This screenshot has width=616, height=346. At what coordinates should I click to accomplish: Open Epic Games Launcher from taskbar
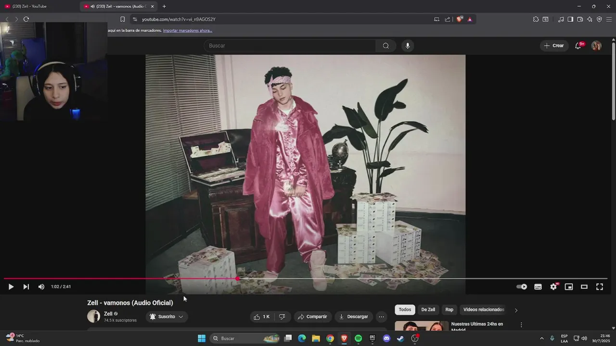(x=372, y=338)
